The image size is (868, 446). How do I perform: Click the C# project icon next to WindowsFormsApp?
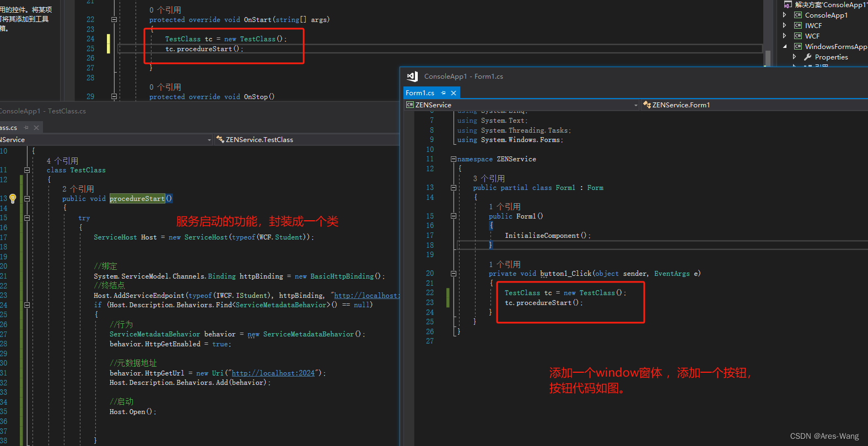tap(797, 46)
